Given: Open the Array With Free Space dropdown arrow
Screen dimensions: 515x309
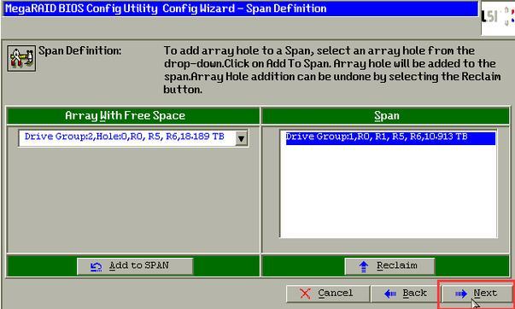Looking at the screenshot, I should click(242, 138).
